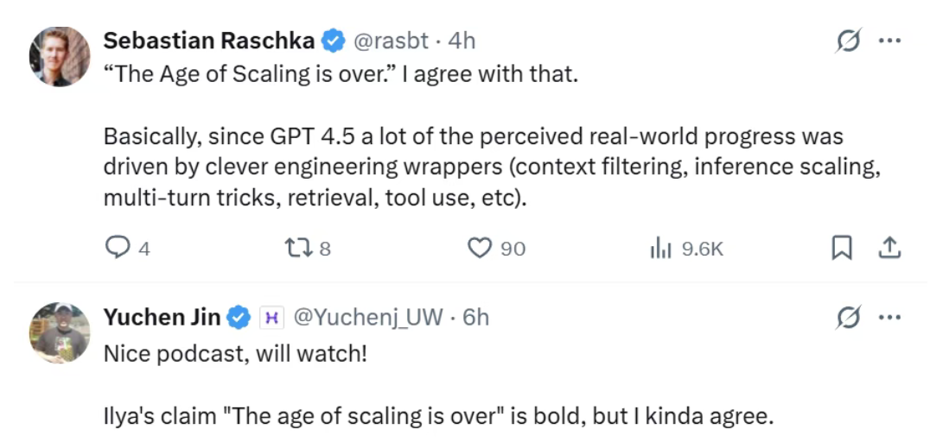The width and height of the screenshot is (949, 442).
Task: Click Sebastian Raschka's blue verified badge
Action: coord(334,41)
